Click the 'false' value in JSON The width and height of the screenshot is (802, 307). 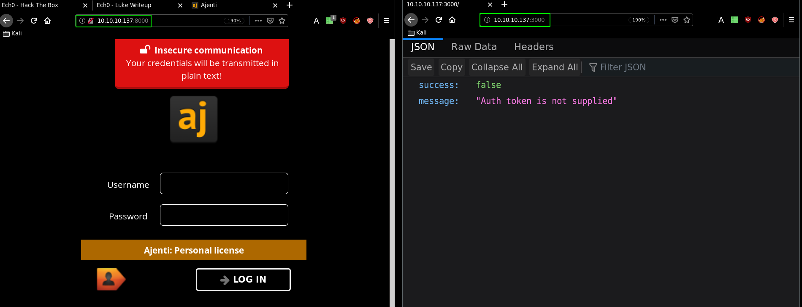[x=488, y=85]
